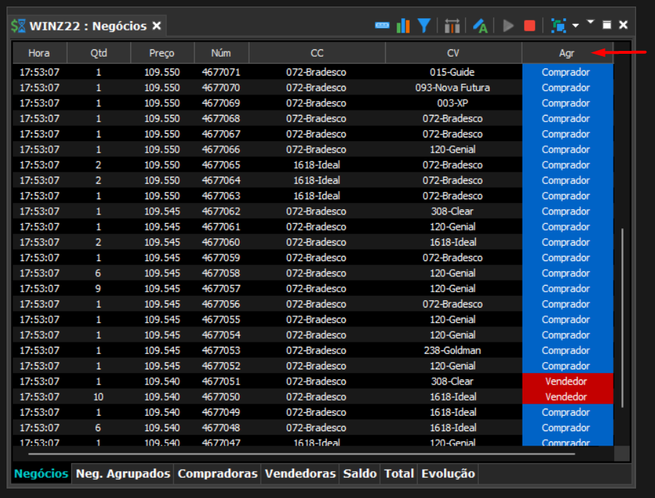Select trade number 4677065
Viewport: 655px width, 498px height.
click(221, 165)
